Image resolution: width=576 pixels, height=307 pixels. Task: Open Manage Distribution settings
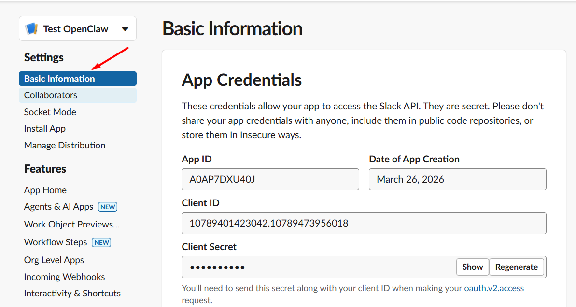[65, 145]
